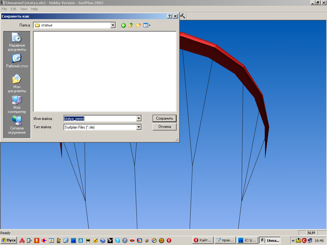
Task: Click the hammer tool in the SurfPlan toolbar
Action: click(183, 16)
